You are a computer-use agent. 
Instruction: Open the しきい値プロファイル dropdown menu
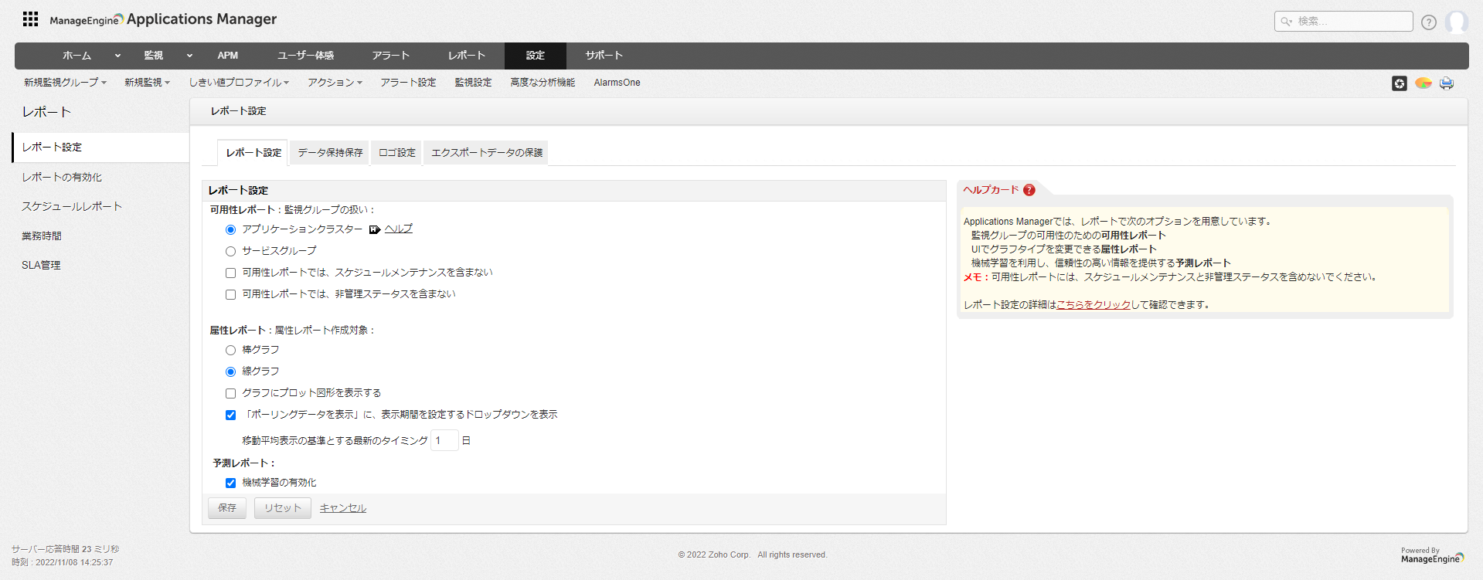point(239,83)
